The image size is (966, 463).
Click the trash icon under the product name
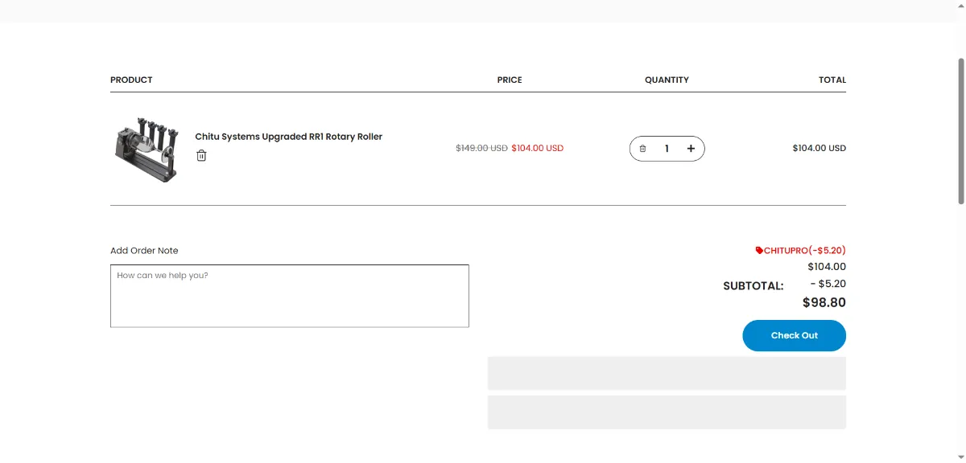pyautogui.click(x=201, y=155)
